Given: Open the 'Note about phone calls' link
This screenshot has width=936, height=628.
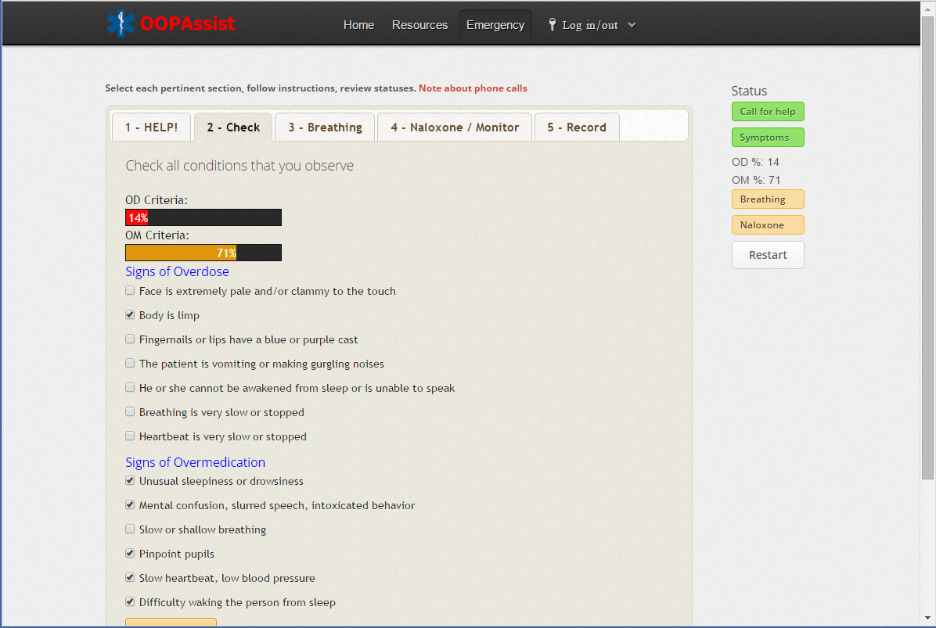Looking at the screenshot, I should pos(473,88).
